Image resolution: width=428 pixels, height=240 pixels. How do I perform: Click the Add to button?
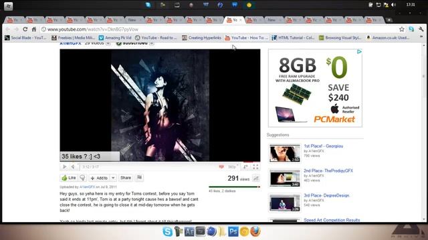coord(99,178)
